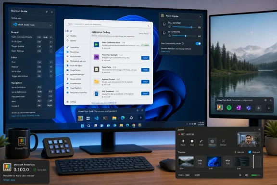Select the Draw pencil tool in ZoomIt
This screenshot has height=185, width=277.
click(x=201, y=142)
